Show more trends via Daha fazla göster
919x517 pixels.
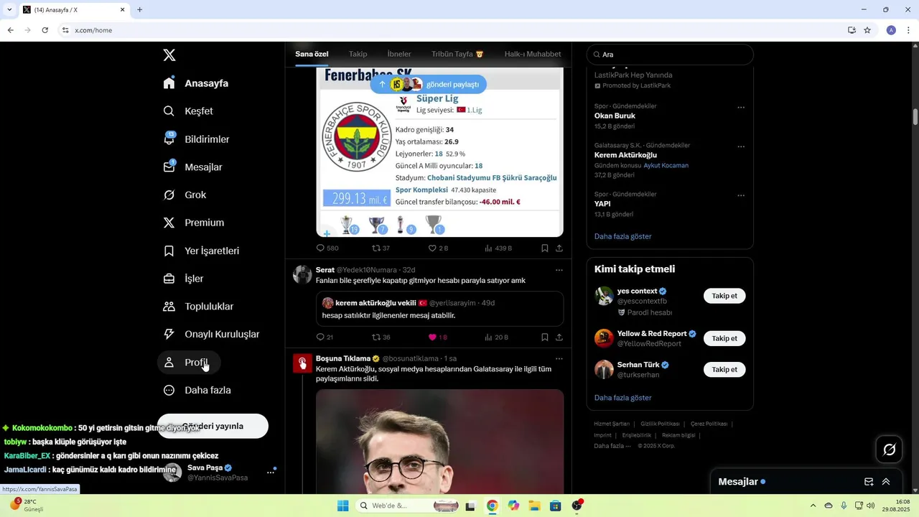pos(622,236)
